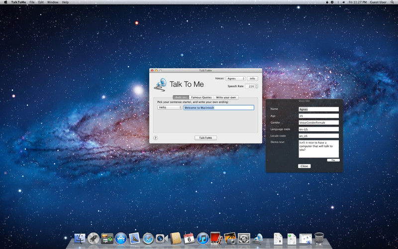Click the Locale code field en_US
Viewport: 398px width, 249px height.
click(x=319, y=135)
